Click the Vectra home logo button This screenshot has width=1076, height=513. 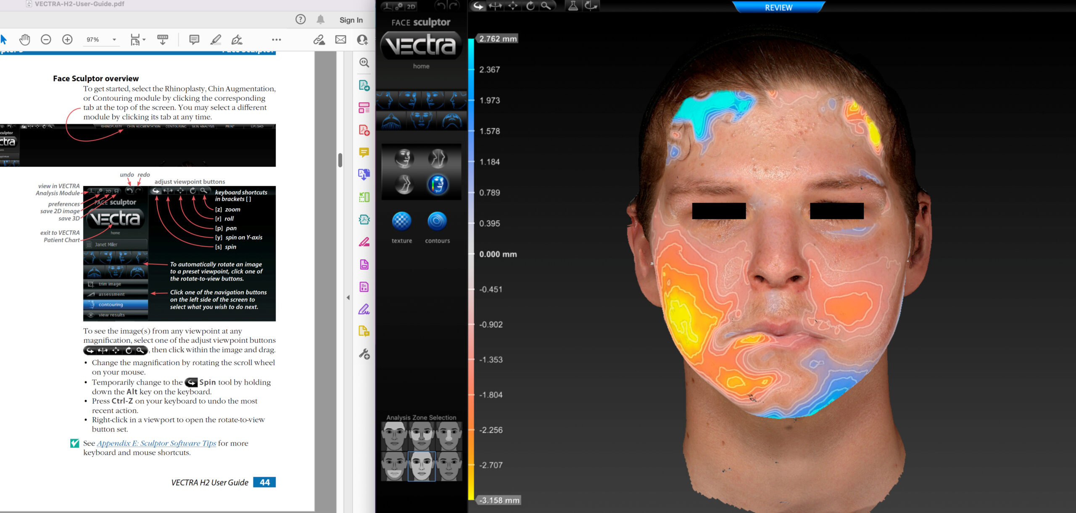[x=421, y=45]
